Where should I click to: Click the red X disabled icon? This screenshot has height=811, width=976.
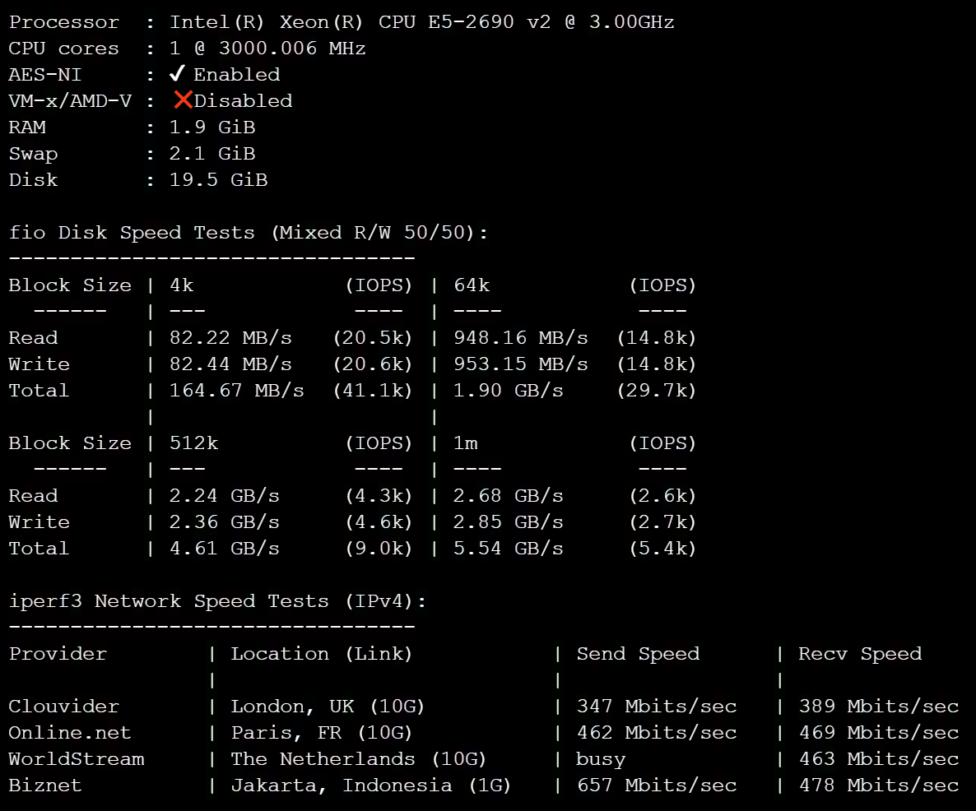click(183, 100)
